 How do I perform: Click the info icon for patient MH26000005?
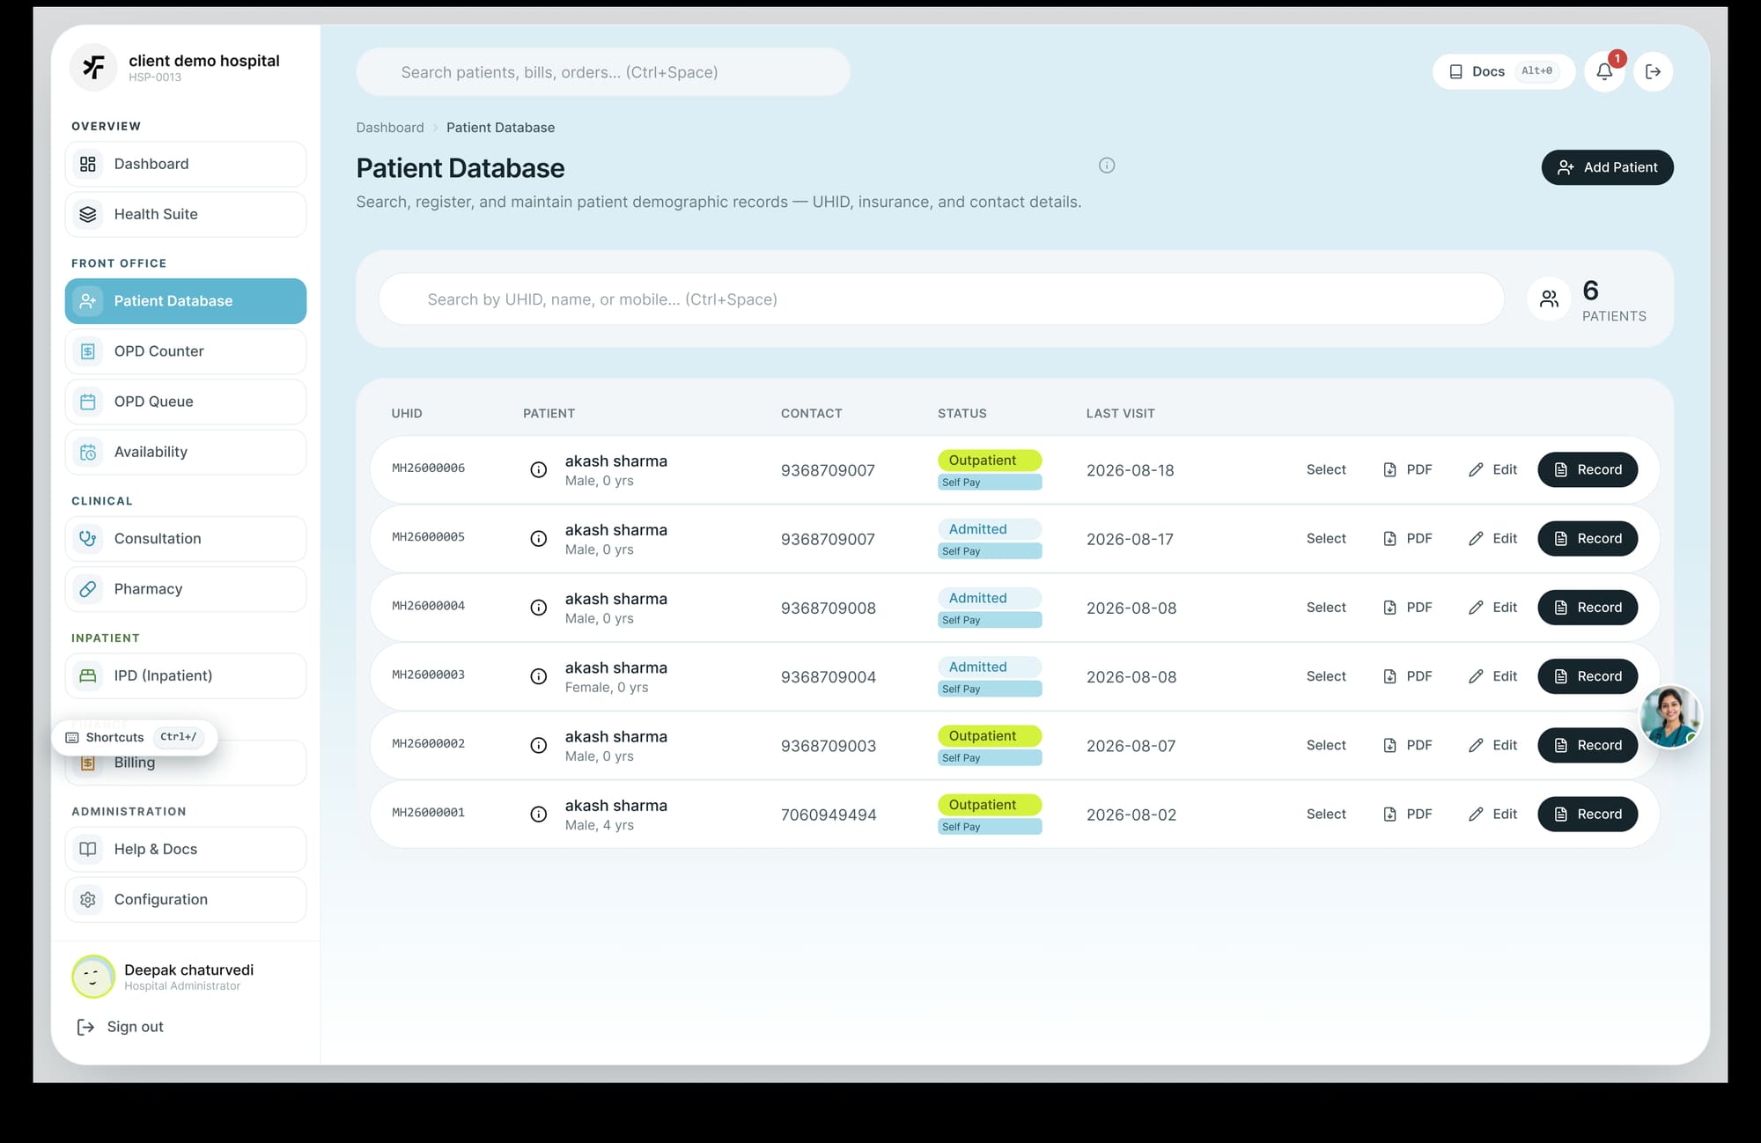click(539, 539)
